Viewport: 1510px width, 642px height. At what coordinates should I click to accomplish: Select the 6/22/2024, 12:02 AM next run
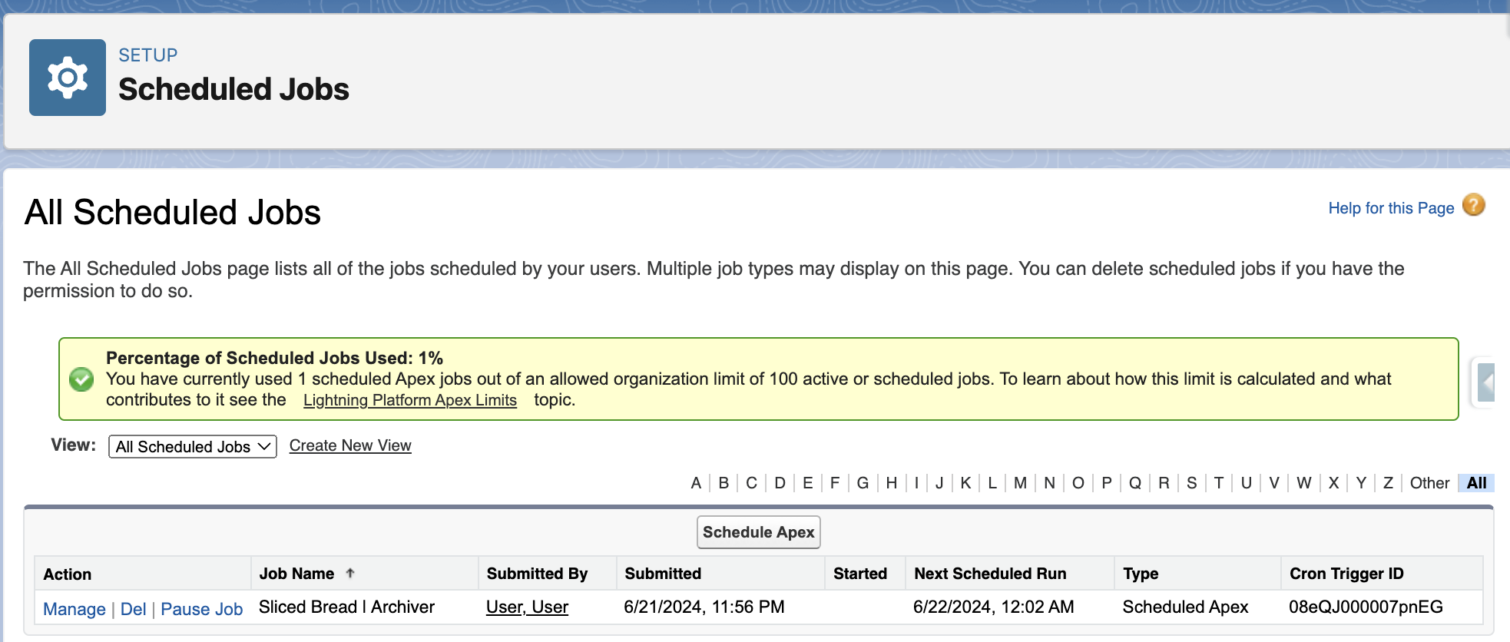993,607
